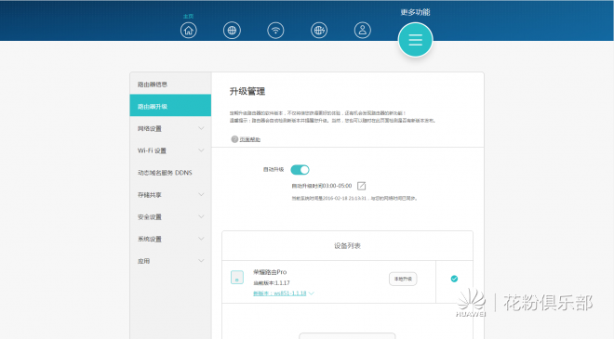Click the current version 1.1.17 text
614x339 pixels.
[272, 282]
